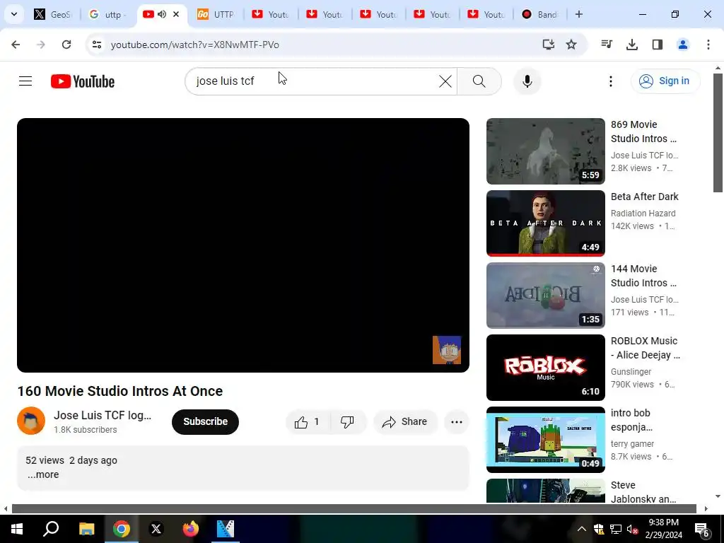Open intro bob esponja thumbnail
The image size is (724, 543).
coord(545,440)
